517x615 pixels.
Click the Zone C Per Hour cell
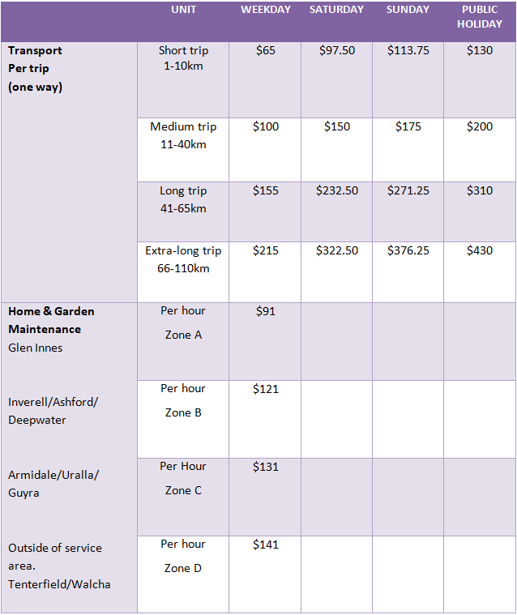[183, 478]
